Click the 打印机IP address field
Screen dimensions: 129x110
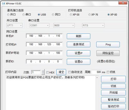click(44, 44)
